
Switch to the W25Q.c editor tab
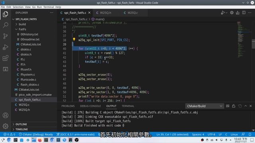(133, 13)
